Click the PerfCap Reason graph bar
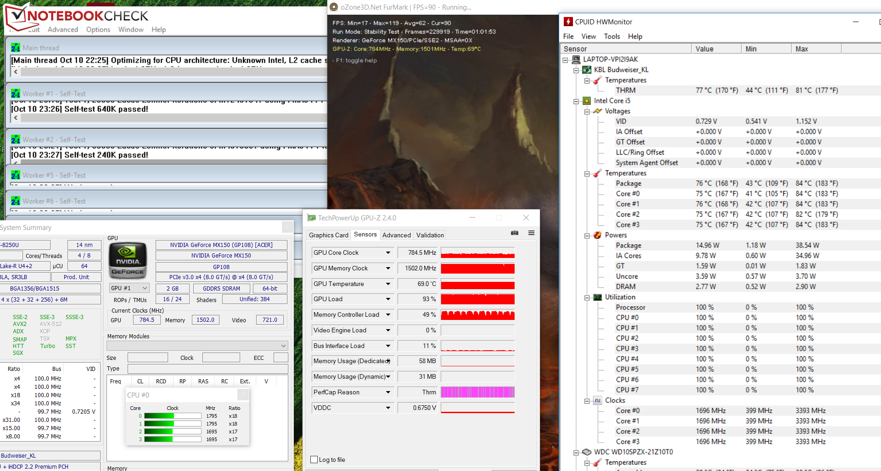 click(477, 392)
